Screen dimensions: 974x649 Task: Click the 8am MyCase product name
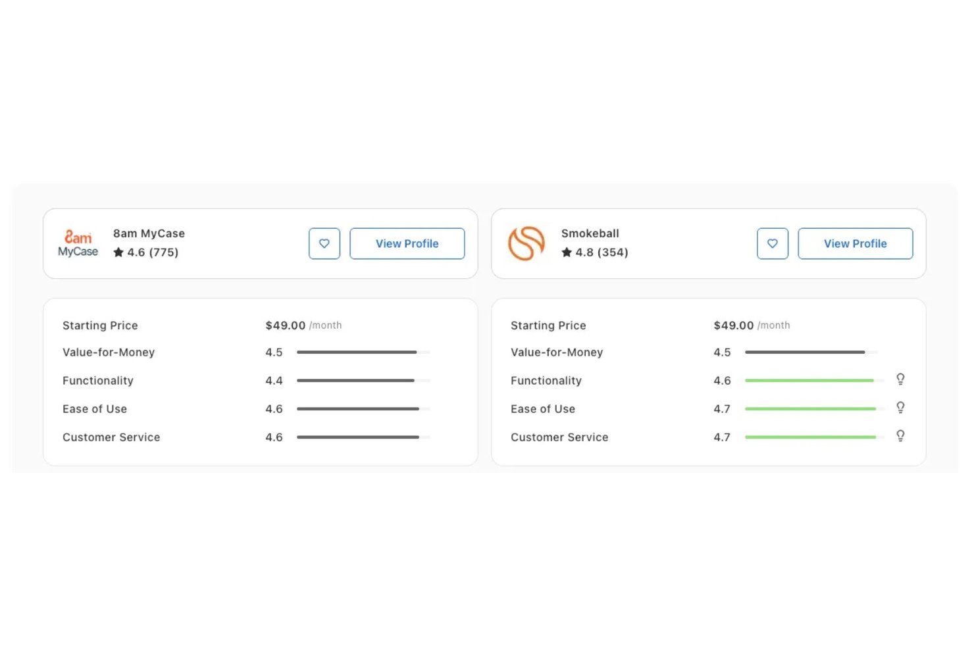pyautogui.click(x=149, y=233)
